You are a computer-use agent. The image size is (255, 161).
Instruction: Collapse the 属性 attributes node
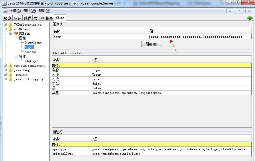[16, 38]
